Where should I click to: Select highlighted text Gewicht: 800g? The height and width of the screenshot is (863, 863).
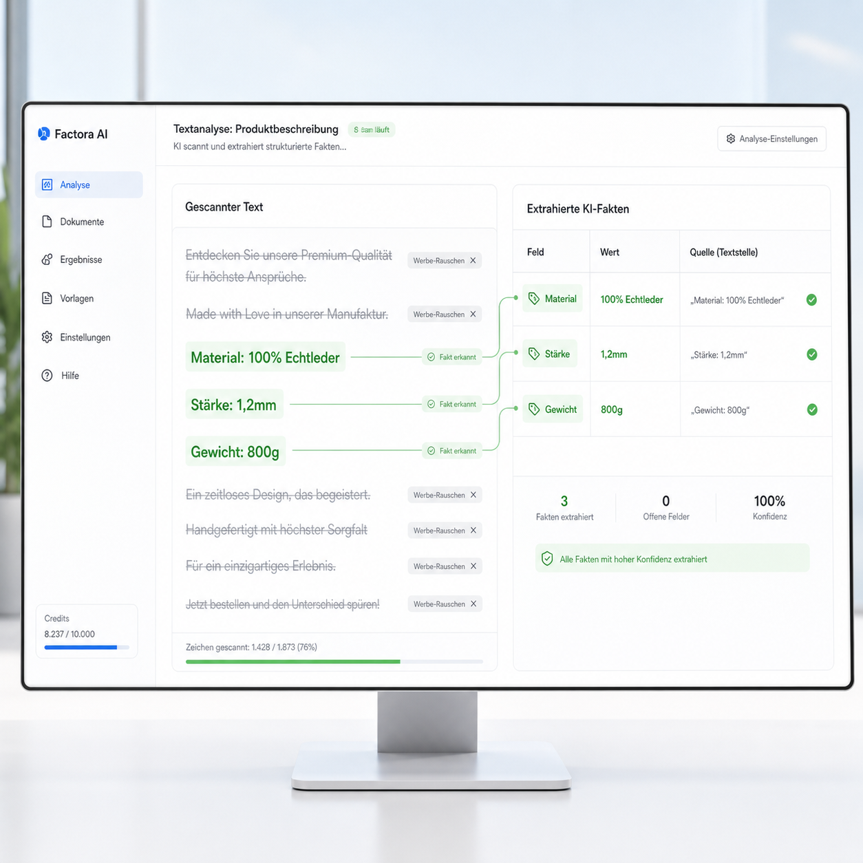pyautogui.click(x=235, y=452)
